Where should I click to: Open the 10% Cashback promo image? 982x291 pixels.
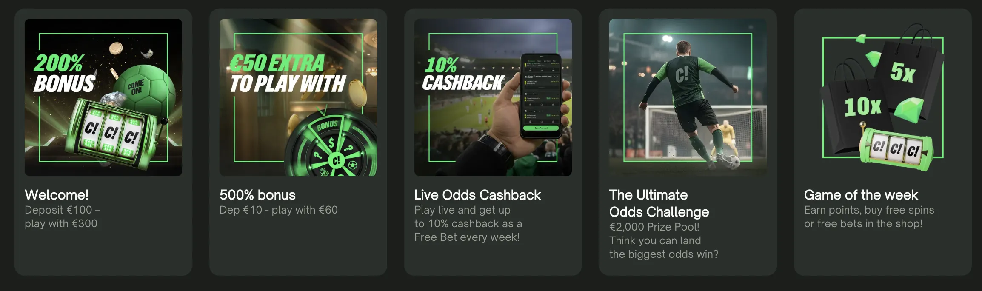(x=493, y=97)
